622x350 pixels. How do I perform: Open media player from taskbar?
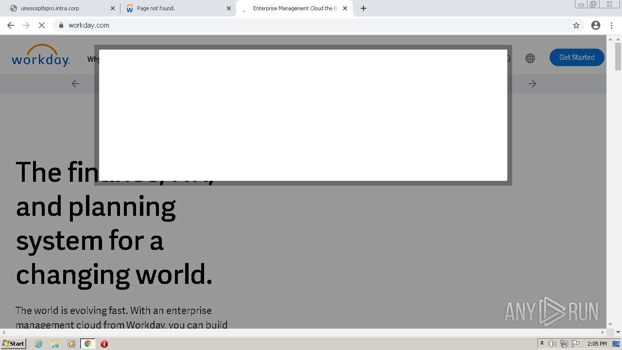(71, 344)
